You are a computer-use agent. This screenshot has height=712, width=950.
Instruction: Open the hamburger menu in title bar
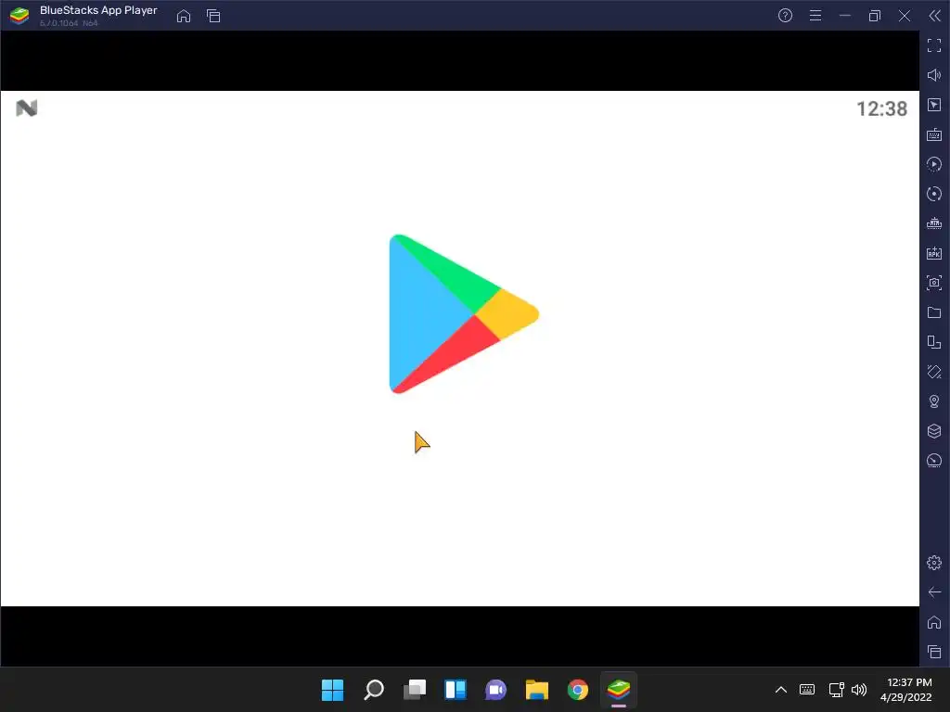click(815, 16)
